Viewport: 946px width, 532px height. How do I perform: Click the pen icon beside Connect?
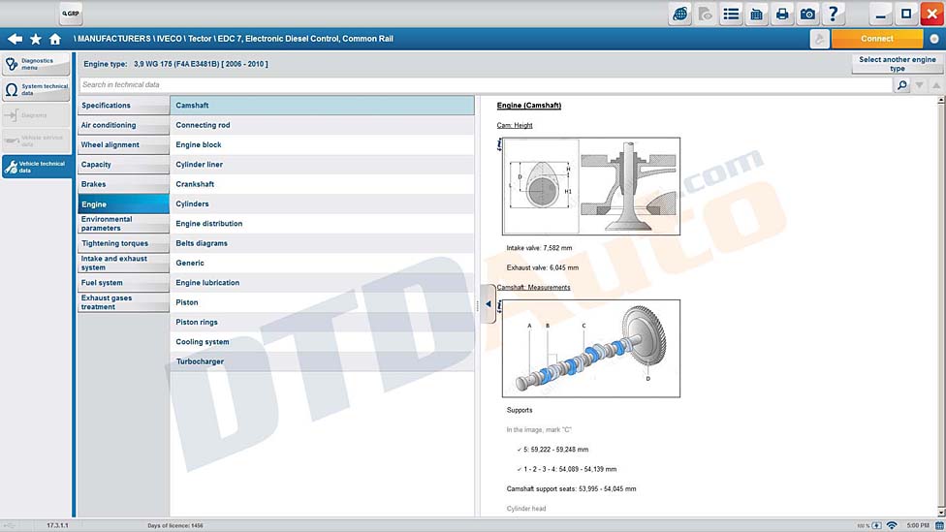[819, 39]
